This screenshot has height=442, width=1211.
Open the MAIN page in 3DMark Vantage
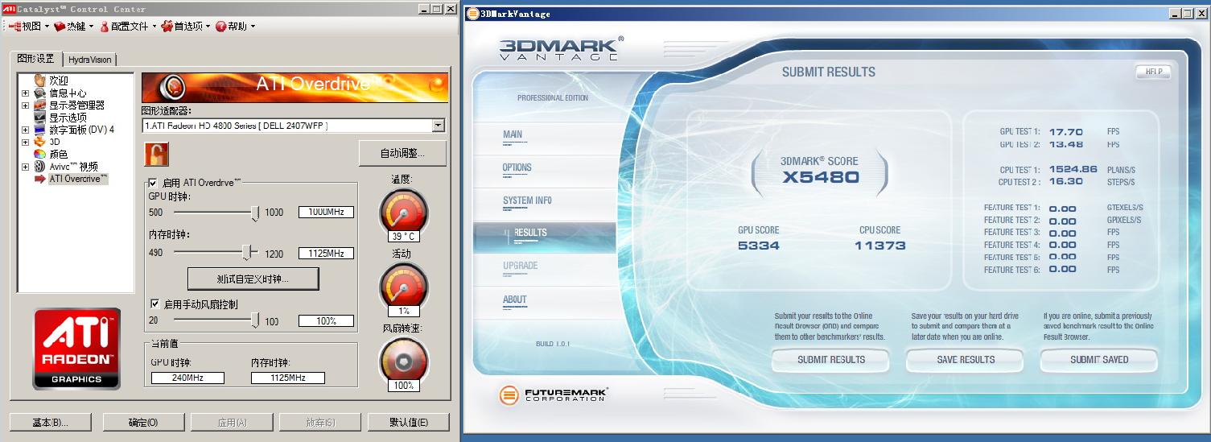[x=513, y=134]
